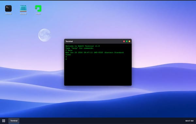Close Terminal with the red button
The height and width of the screenshot is (124, 196).
pos(124,41)
